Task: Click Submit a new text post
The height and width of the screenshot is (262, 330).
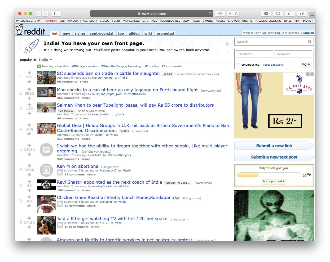Action: tap(274, 157)
